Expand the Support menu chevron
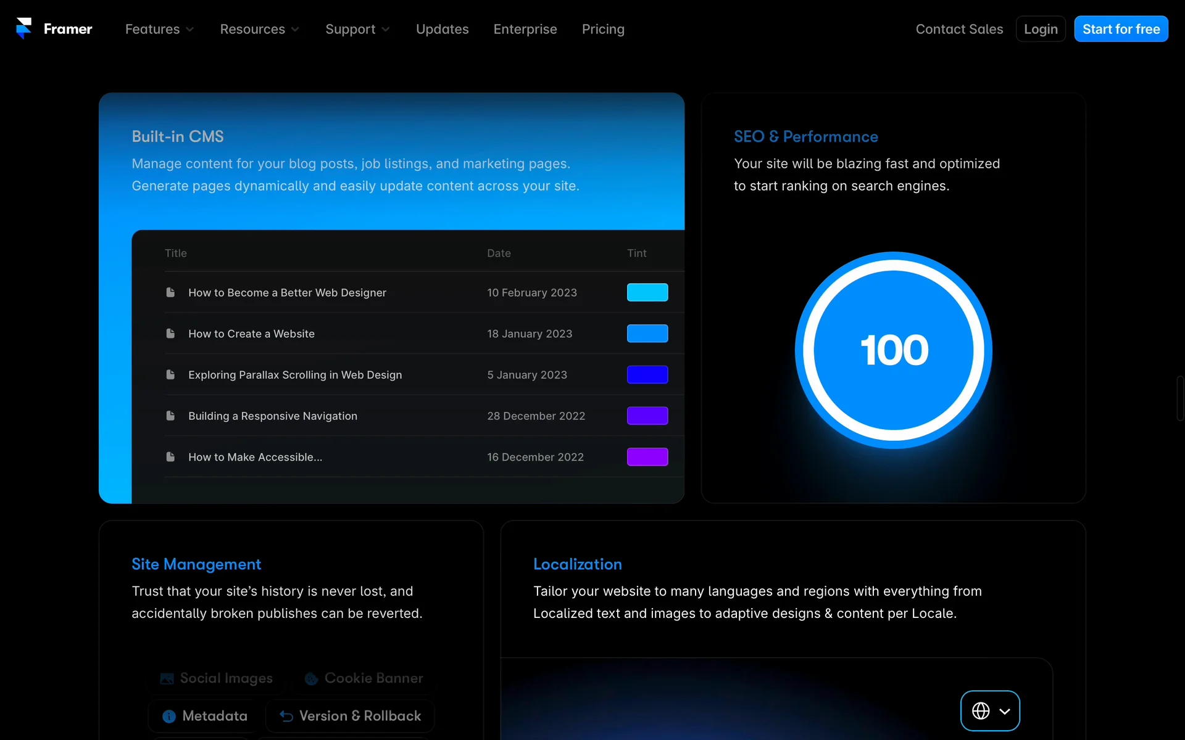Viewport: 1185px width, 740px height. point(386,29)
